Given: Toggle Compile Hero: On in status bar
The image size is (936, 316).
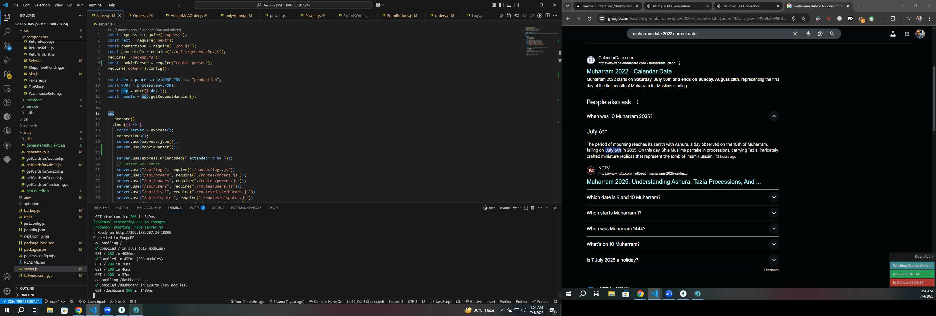Looking at the screenshot, I should click(x=326, y=301).
